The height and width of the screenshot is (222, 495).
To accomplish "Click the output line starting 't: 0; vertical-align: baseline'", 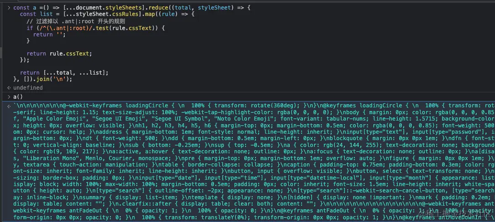I will click(254, 145).
